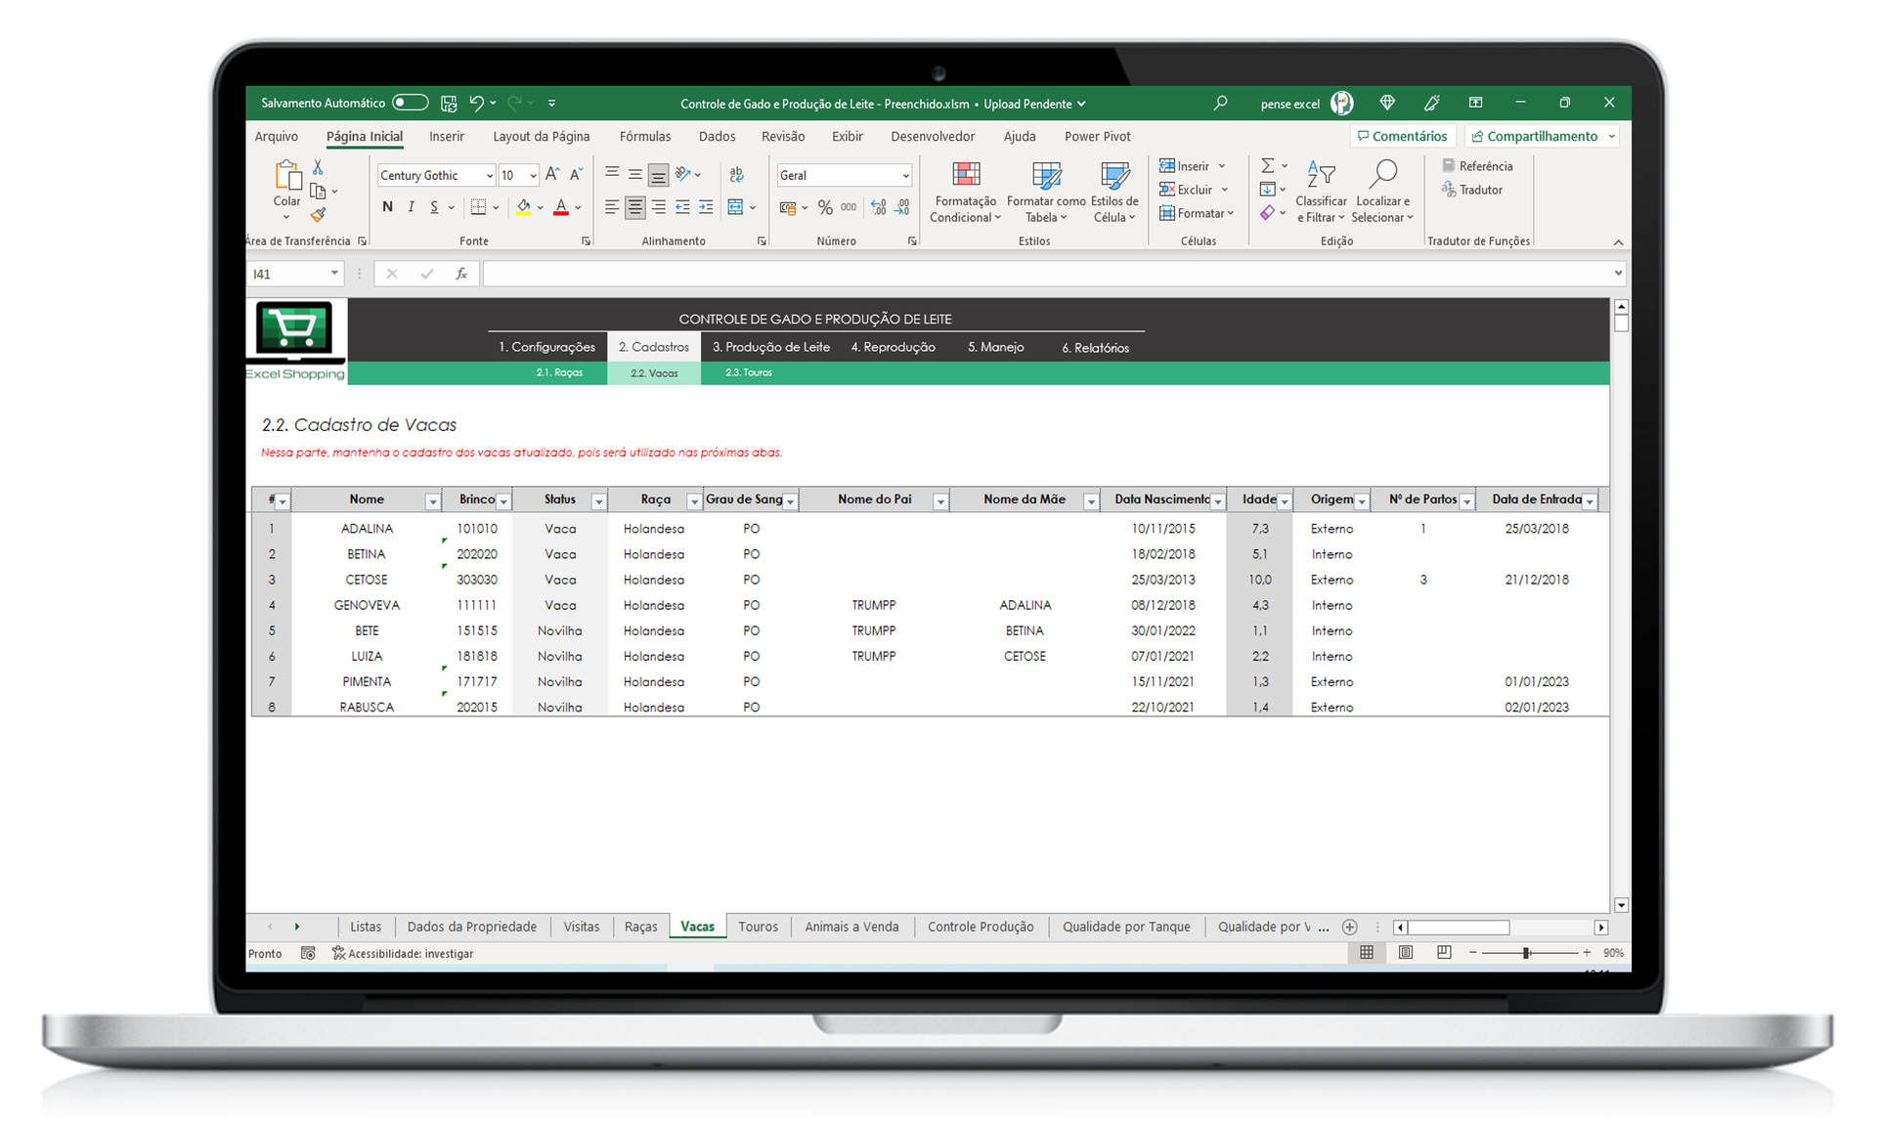Click the AutoSum sigma icon

click(1267, 165)
